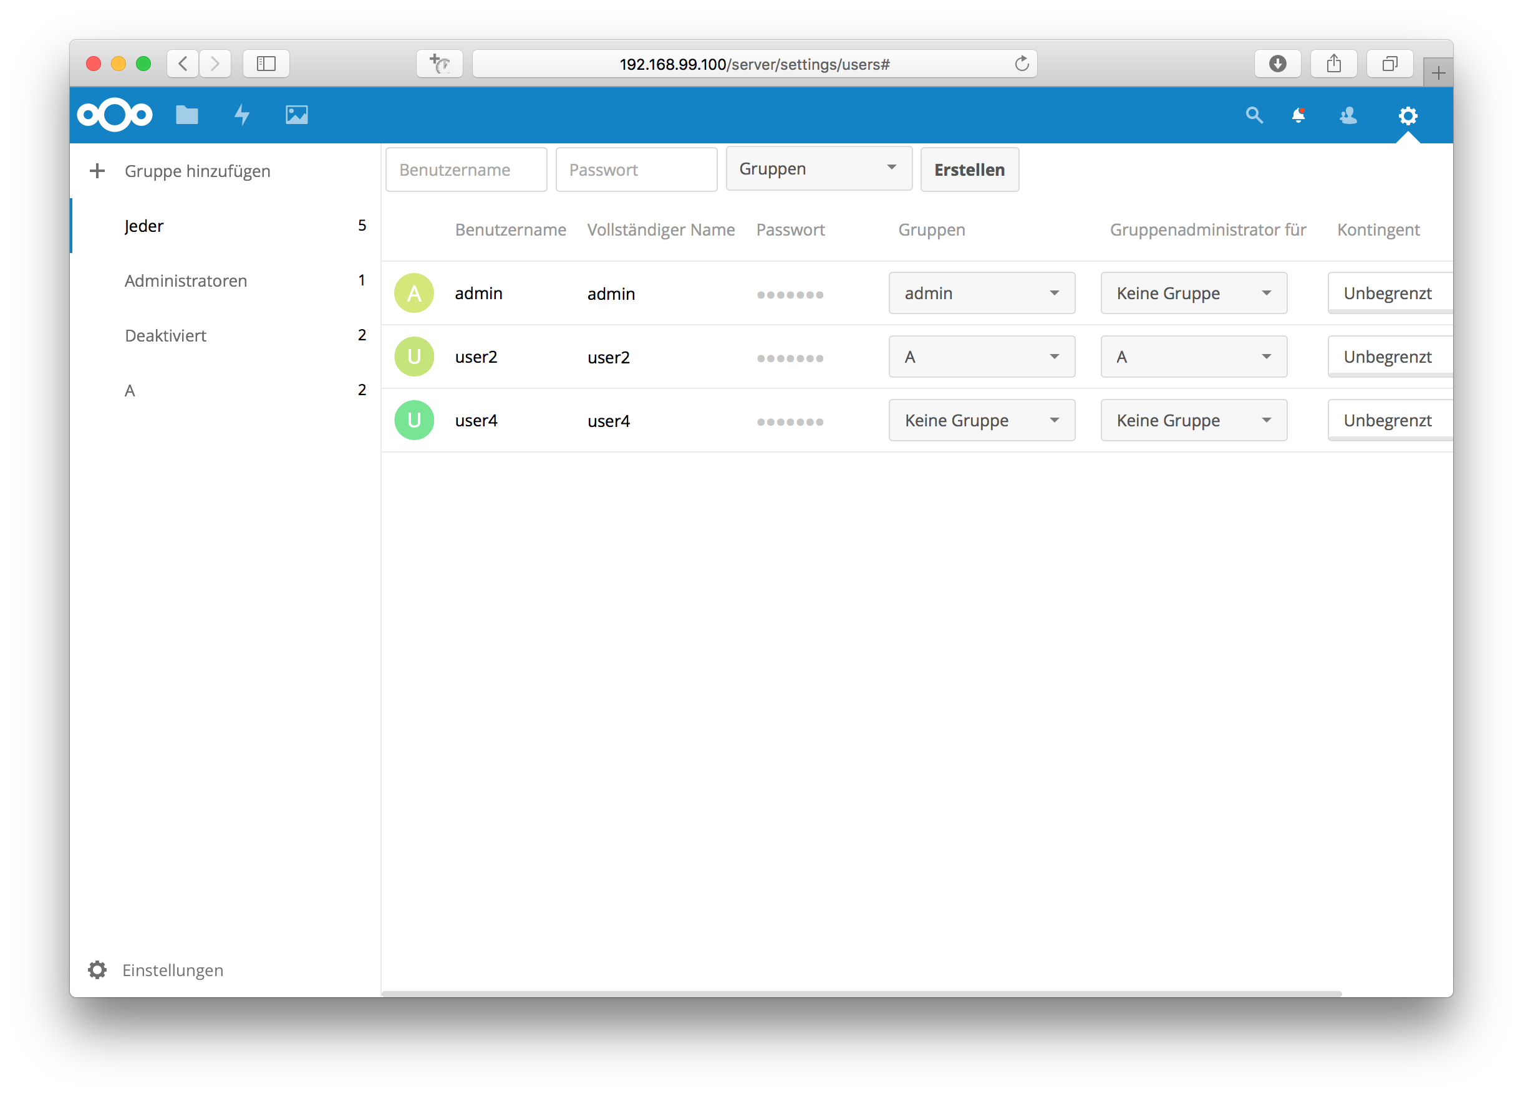Open user2's Kontingent Unbegrenzt dropdown

point(1390,357)
